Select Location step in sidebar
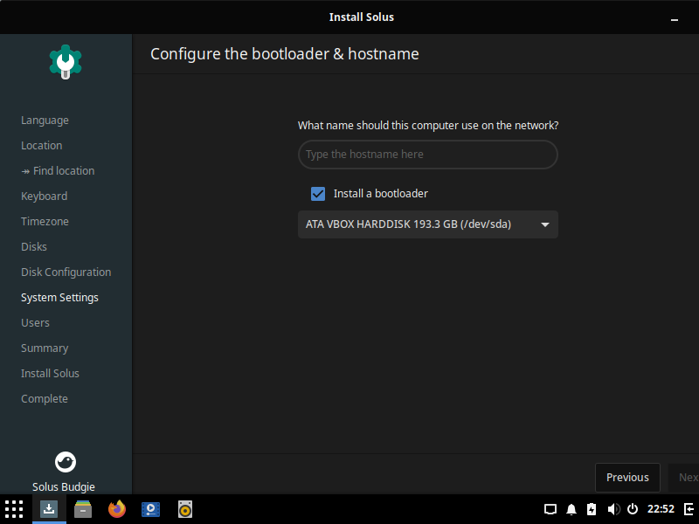Screen dimensions: 699x524 click(41, 146)
